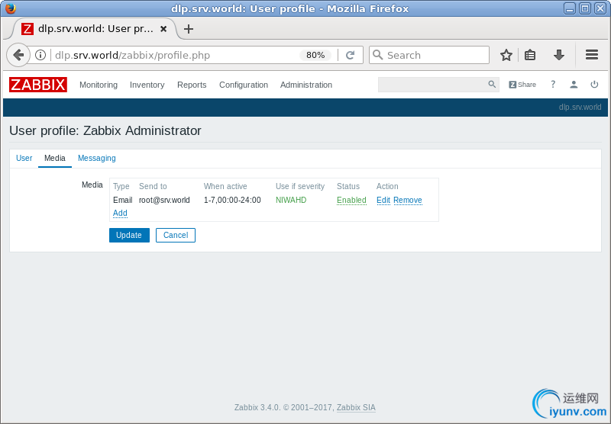Image resolution: width=611 pixels, height=424 pixels.
Task: Show bookmarks list icon
Action: (530, 55)
